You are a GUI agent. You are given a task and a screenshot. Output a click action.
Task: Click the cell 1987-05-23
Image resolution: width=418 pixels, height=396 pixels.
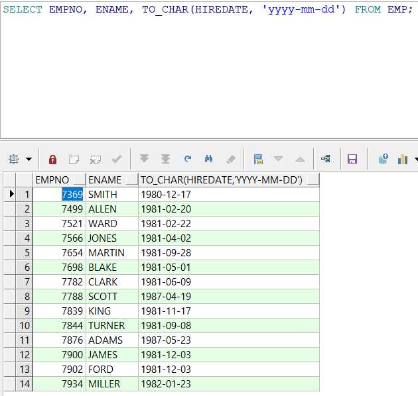229,340
